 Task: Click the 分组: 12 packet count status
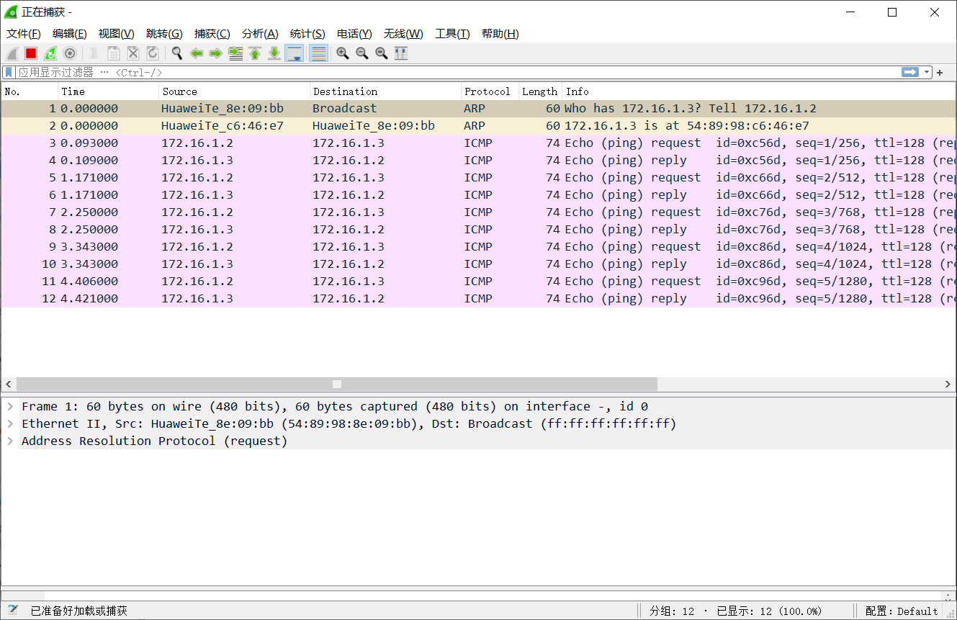672,611
